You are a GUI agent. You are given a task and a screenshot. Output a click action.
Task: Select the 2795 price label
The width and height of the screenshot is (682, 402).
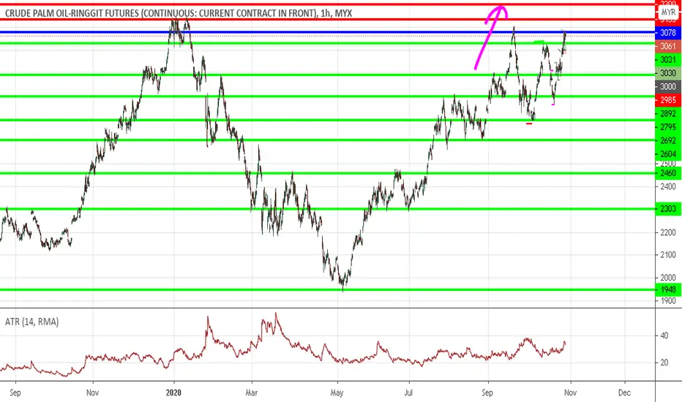click(x=668, y=127)
